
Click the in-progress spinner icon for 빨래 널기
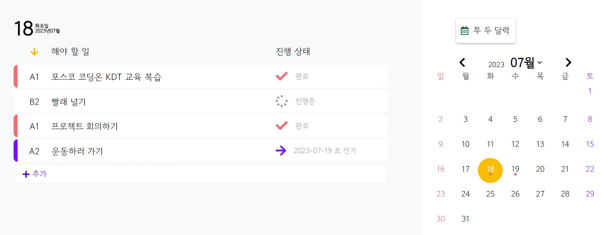(x=281, y=101)
